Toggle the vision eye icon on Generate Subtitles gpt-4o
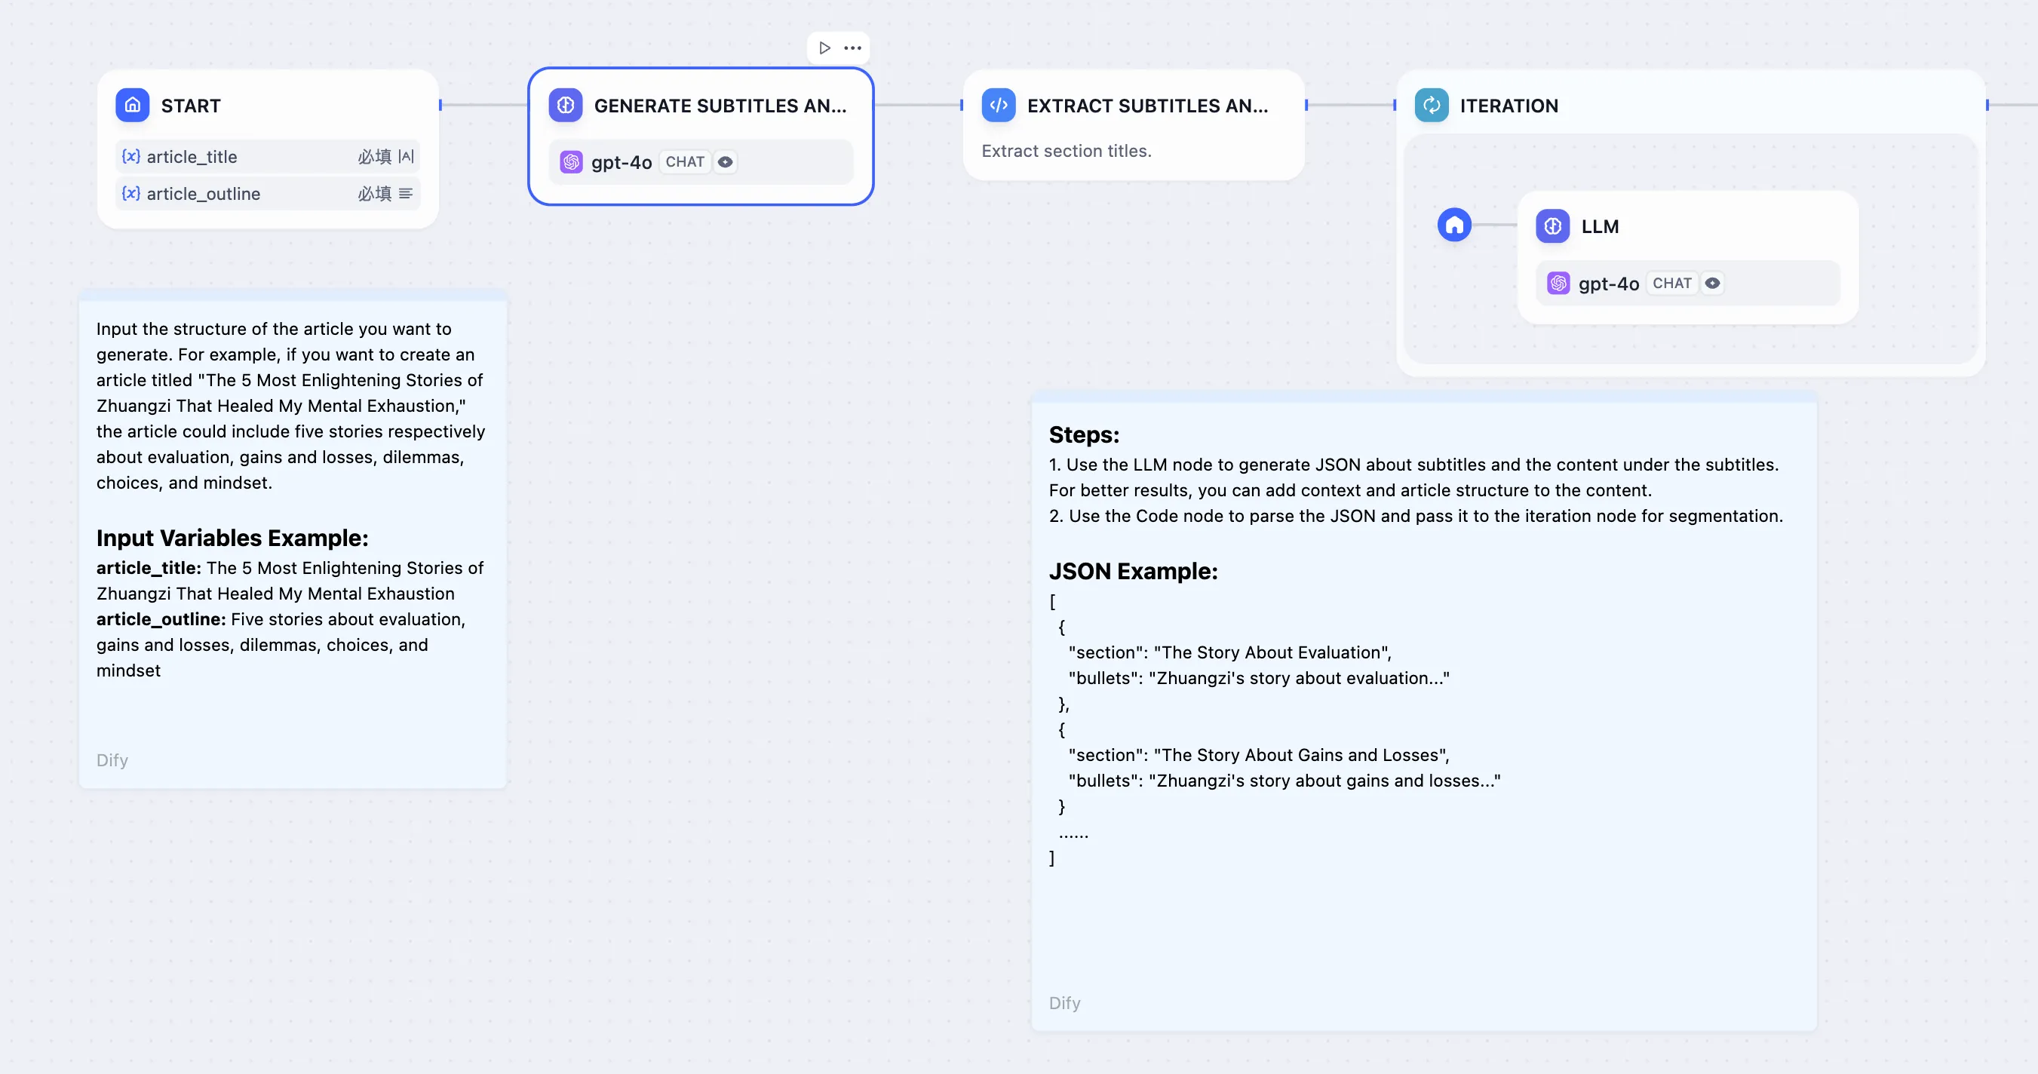The width and height of the screenshot is (2038, 1074). pos(725,162)
